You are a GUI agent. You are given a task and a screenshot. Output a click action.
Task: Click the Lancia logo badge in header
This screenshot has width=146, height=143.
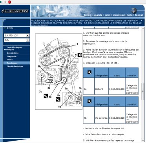click(134, 11)
